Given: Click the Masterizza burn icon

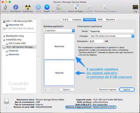Looking at the screenshot, I should click(x=28, y=7).
